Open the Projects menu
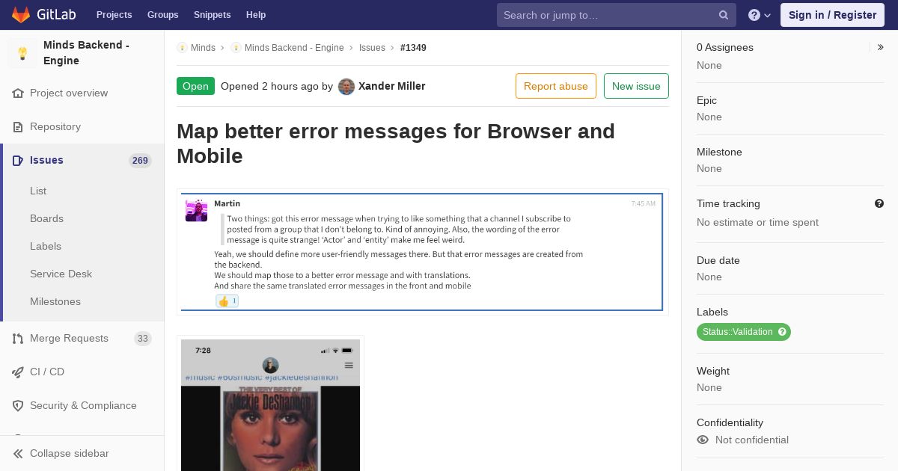Image resolution: width=898 pixels, height=471 pixels. 114,15
